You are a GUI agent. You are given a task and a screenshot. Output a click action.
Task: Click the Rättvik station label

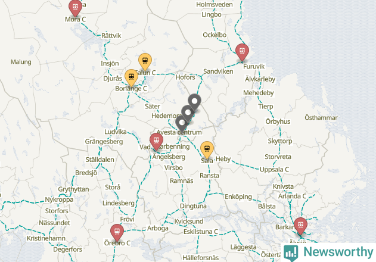tap(111, 36)
